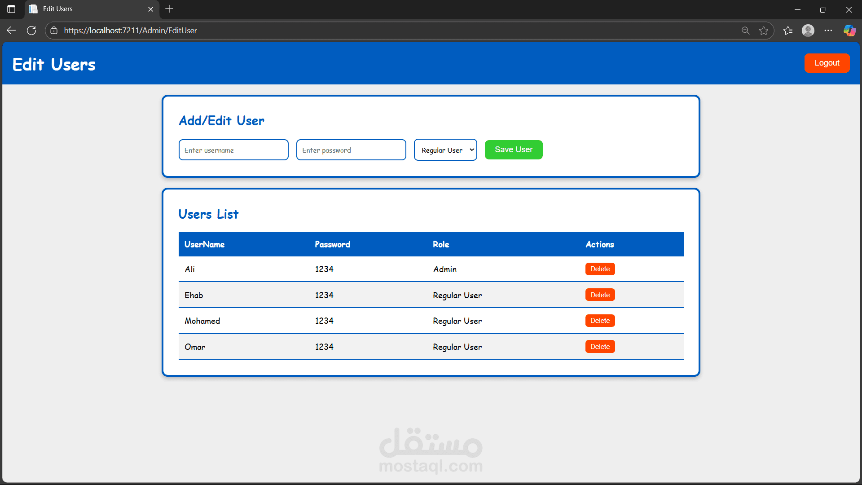Click the browser back arrow
This screenshot has width=862, height=485.
tap(11, 31)
